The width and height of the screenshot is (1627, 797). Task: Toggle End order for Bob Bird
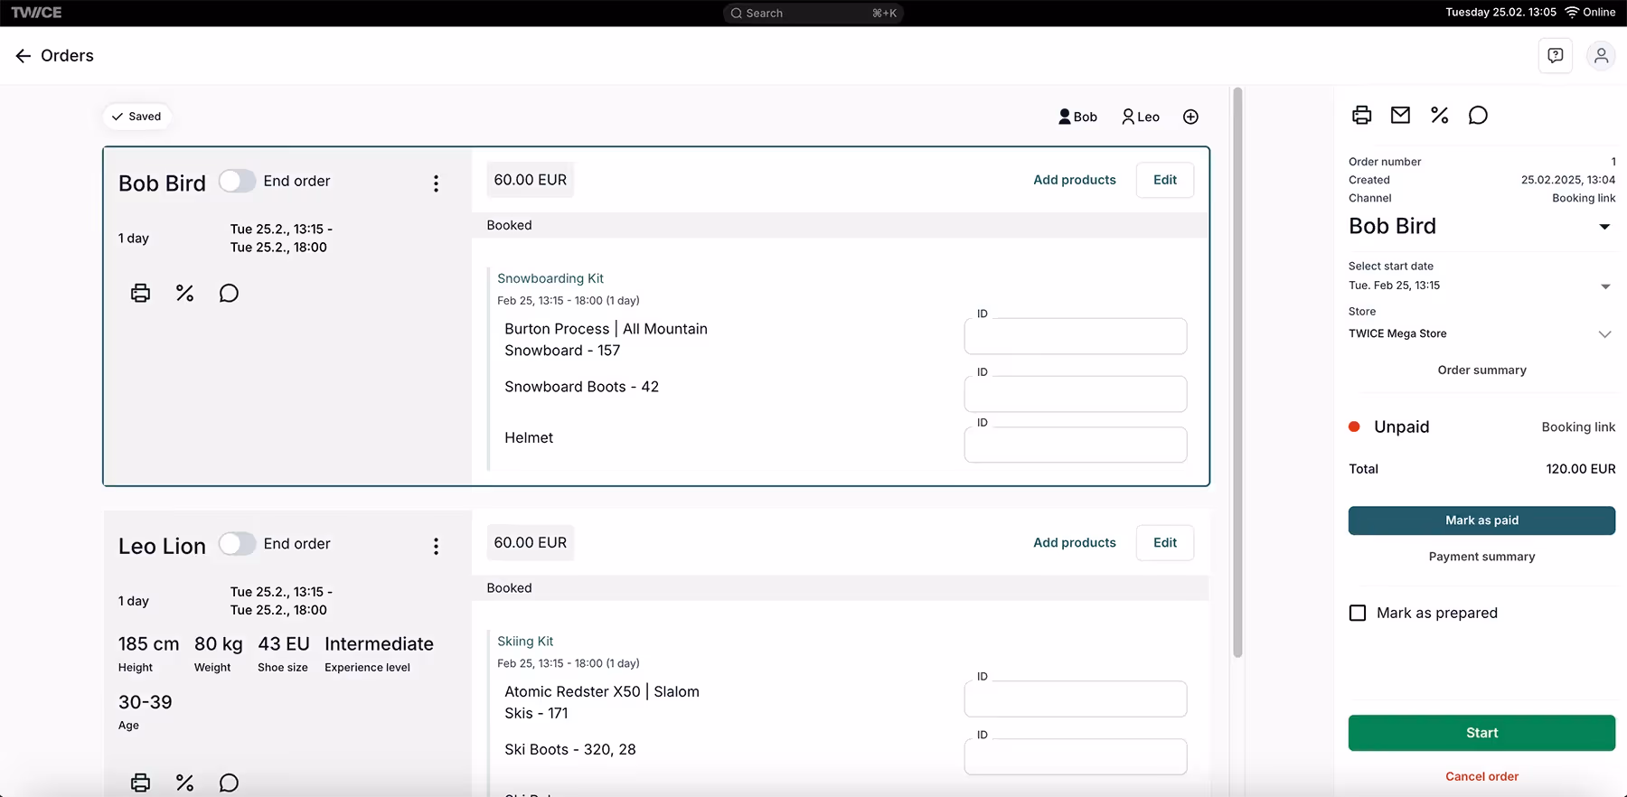click(x=237, y=181)
